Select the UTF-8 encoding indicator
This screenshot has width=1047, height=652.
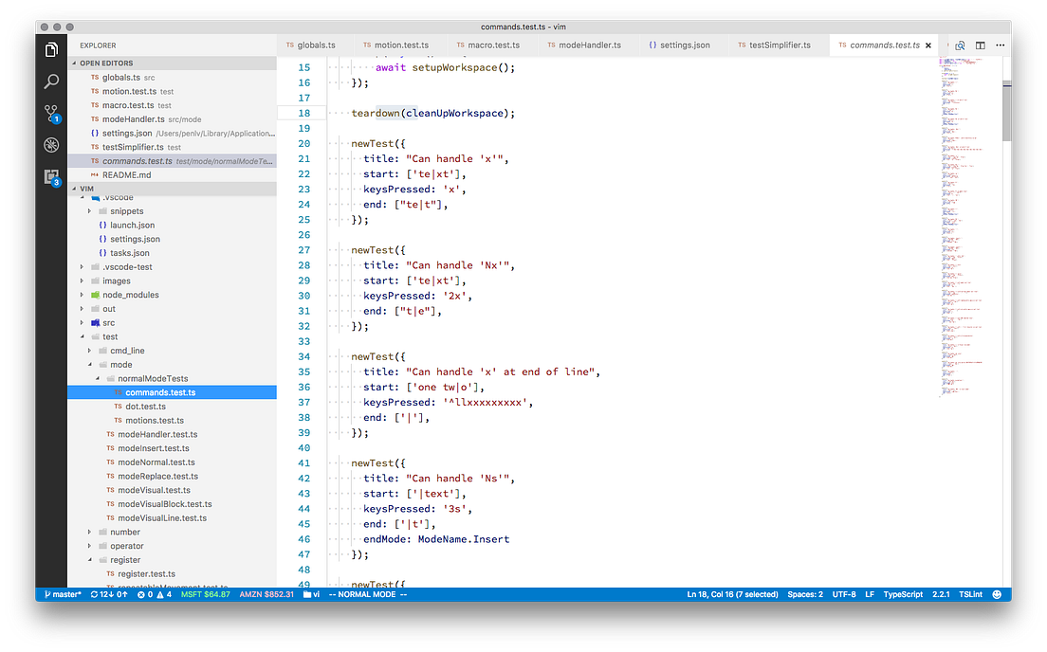843,594
